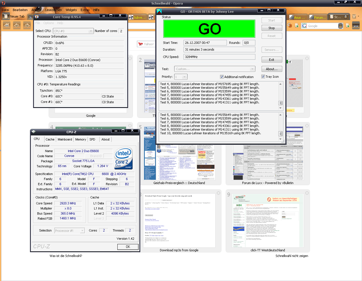
Task: Click the bookmark page icon right of Google search
Action: click(348, 26)
